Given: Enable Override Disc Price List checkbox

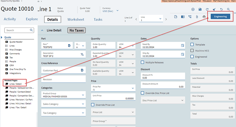Looking at the screenshot, I should click(x=142, y=93).
